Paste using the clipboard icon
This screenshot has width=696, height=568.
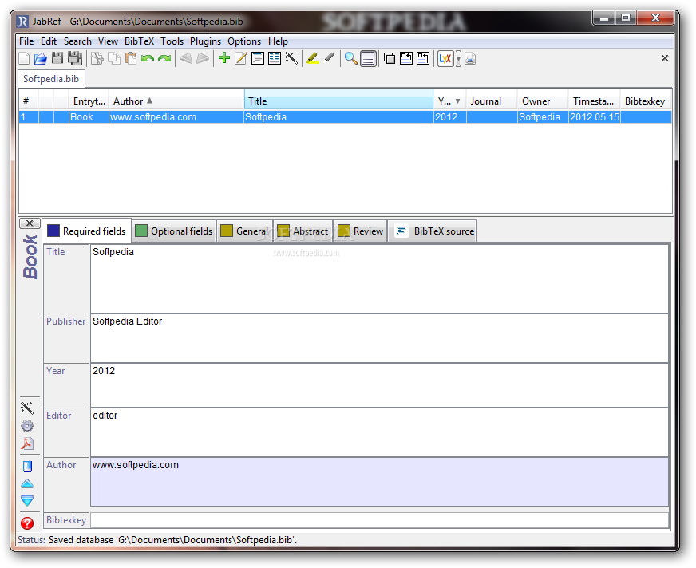click(x=131, y=58)
